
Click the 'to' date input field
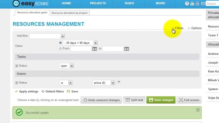pos(113,49)
